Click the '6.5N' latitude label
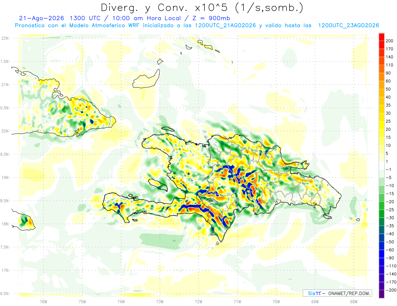 coord(4,293)
